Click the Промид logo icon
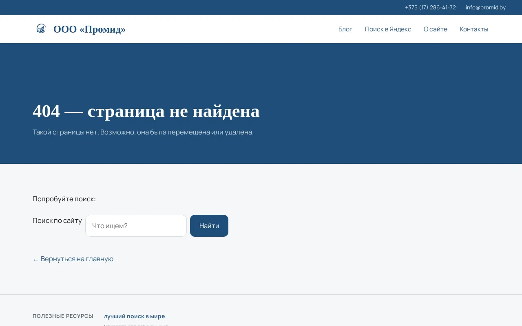This screenshot has width=522, height=326. coord(41,29)
